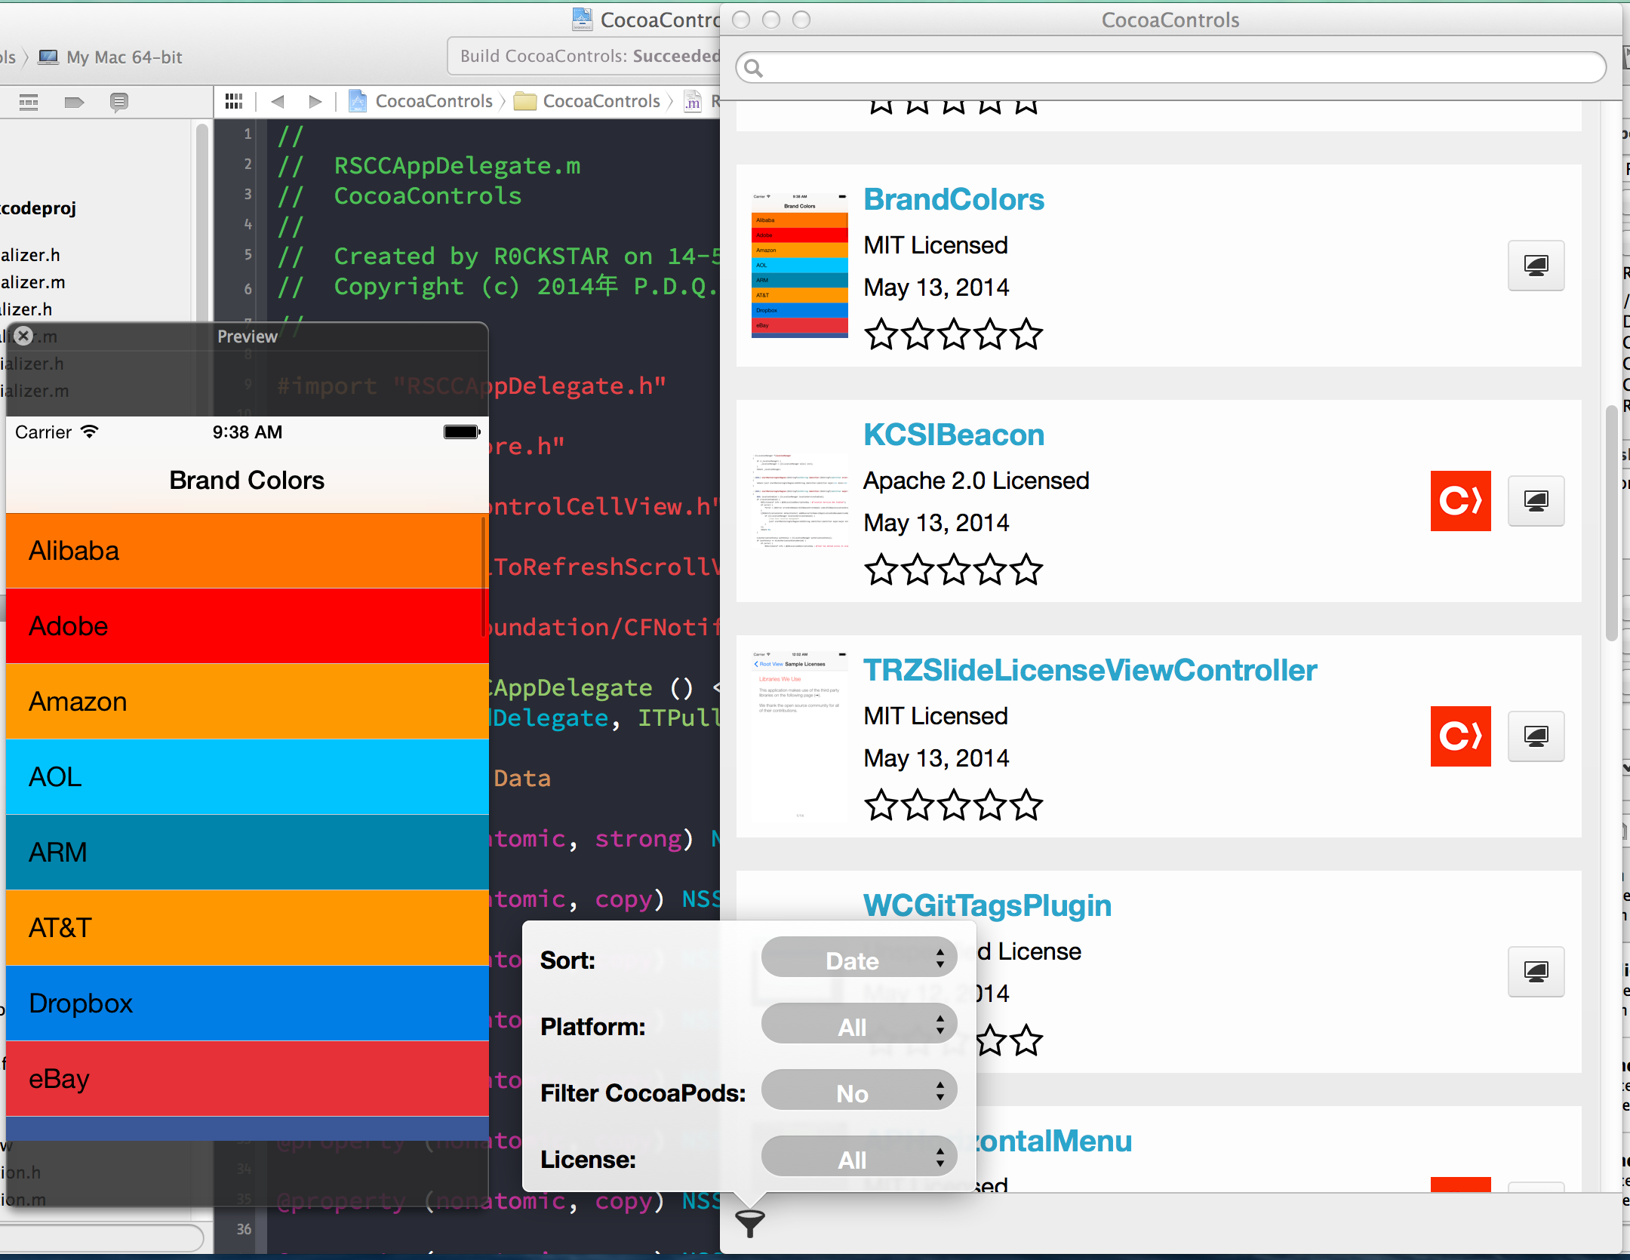Click the Xcode related items grid icon
This screenshot has width=1630, height=1260.
point(234,101)
